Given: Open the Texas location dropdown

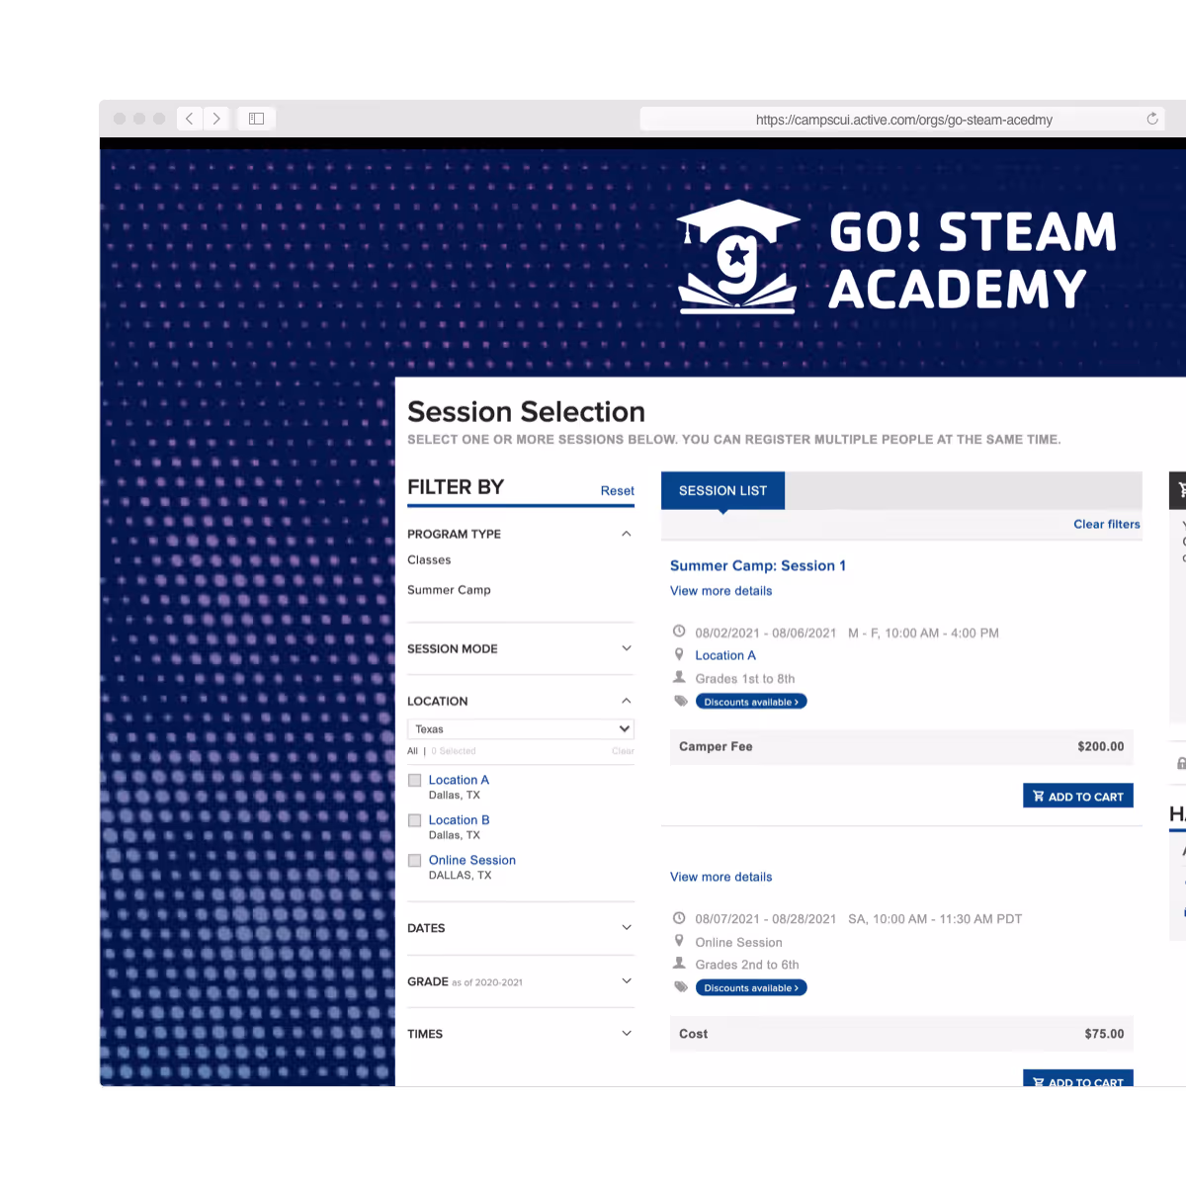Looking at the screenshot, I should 521,728.
